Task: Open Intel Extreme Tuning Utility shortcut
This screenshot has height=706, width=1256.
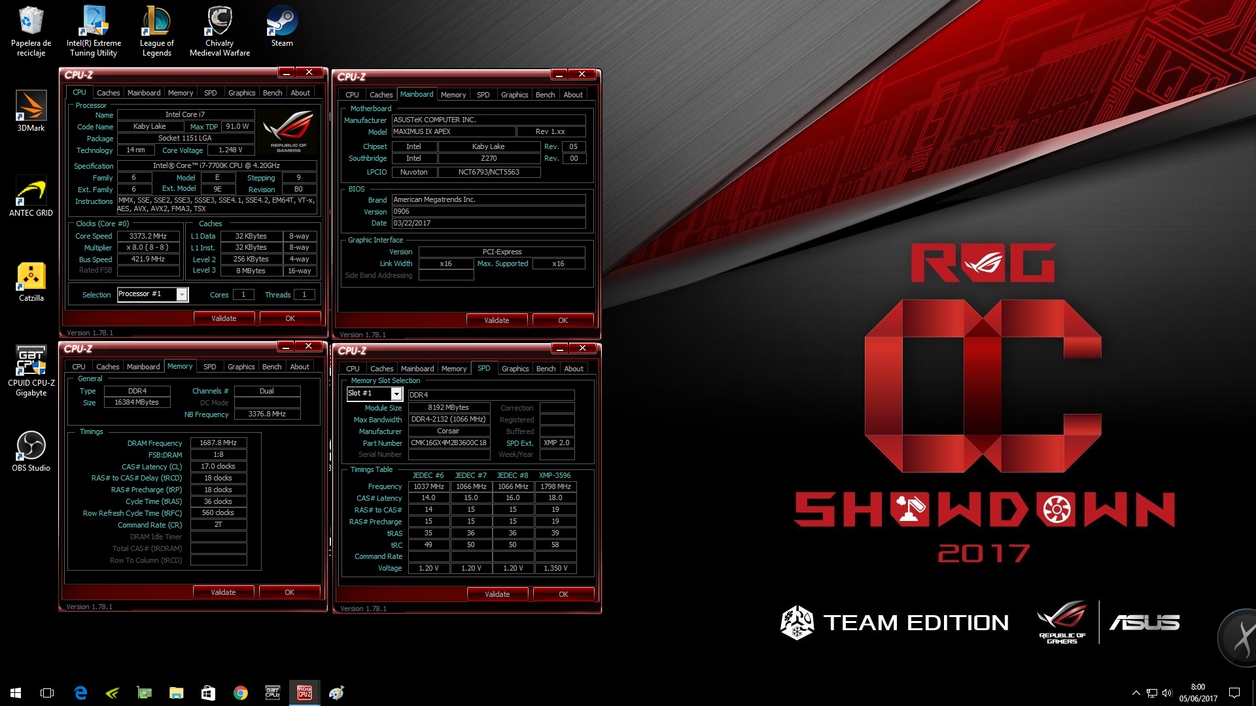Action: click(x=94, y=31)
